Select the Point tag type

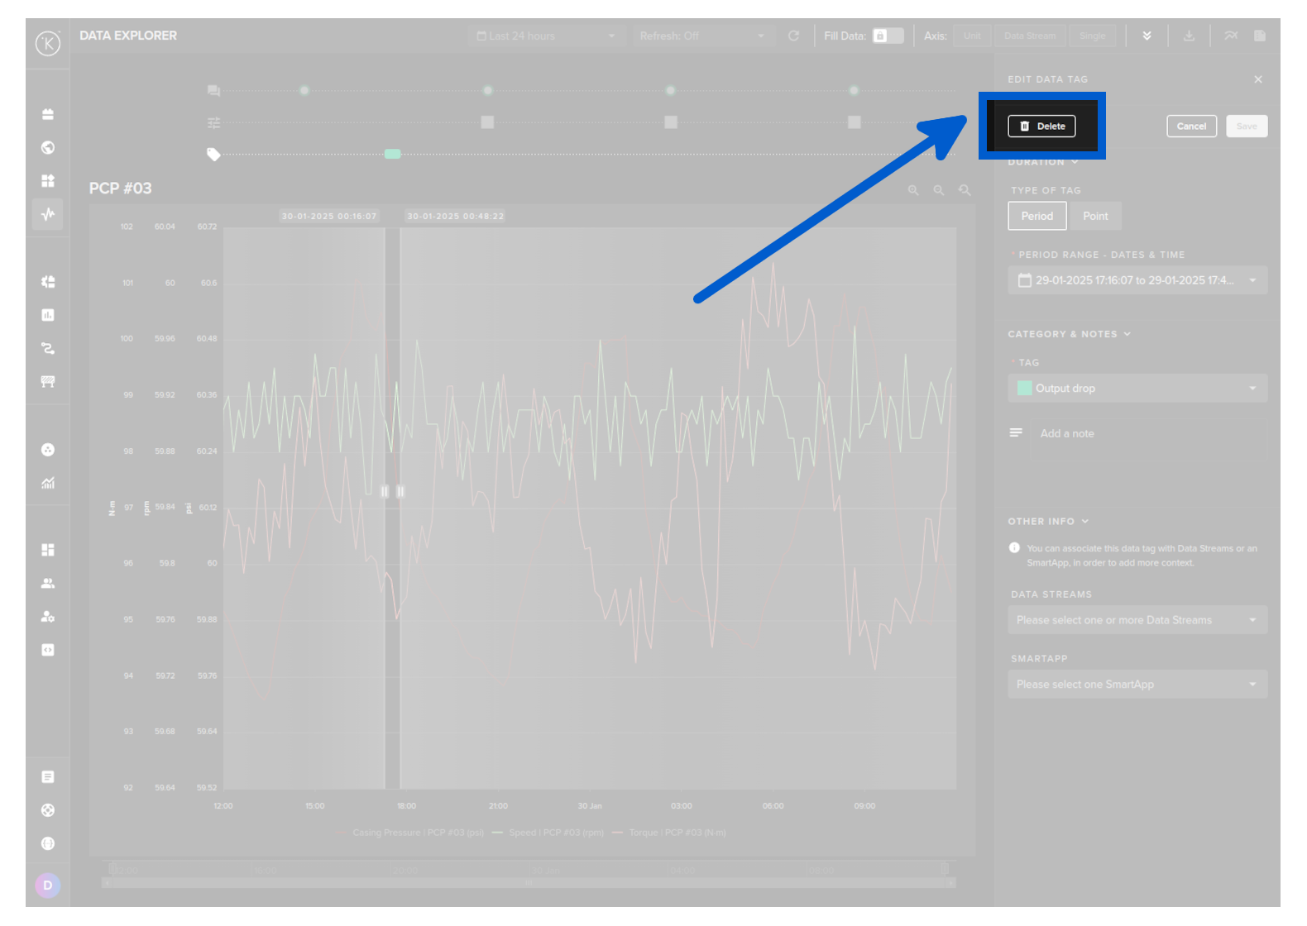tap(1094, 217)
